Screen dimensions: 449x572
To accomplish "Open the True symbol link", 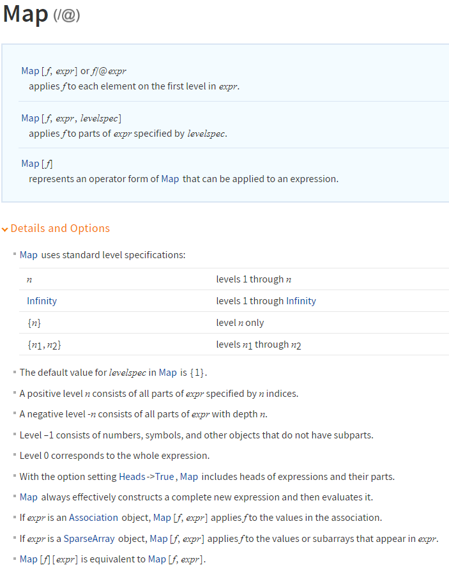I will click(165, 477).
